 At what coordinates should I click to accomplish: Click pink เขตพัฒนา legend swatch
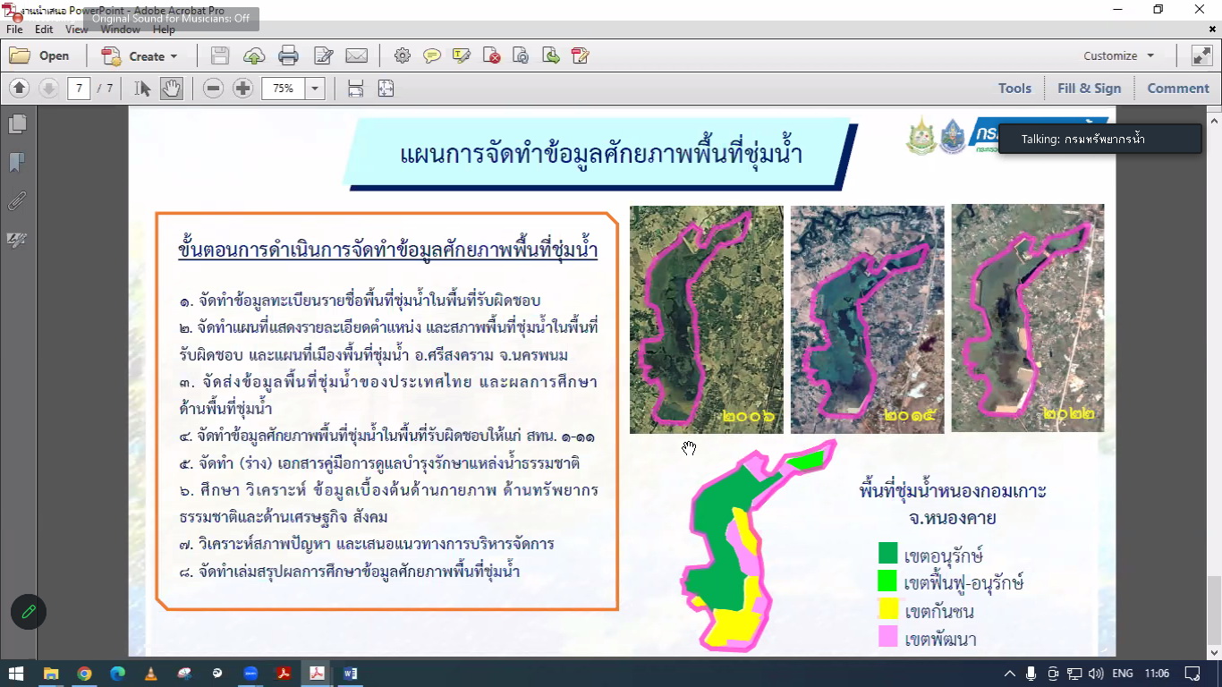click(x=887, y=638)
